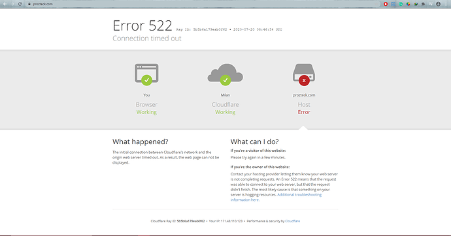Click the Error 522 heading

tap(142, 25)
